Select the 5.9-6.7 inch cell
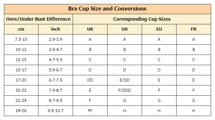 [56, 70]
